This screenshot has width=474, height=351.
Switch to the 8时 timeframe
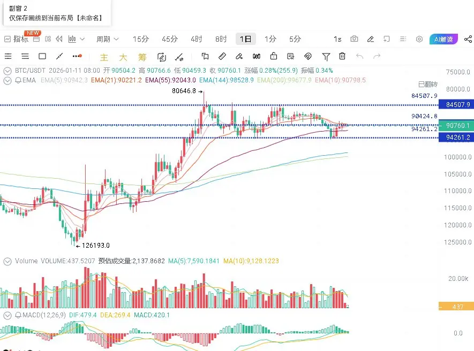pyautogui.click(x=221, y=39)
